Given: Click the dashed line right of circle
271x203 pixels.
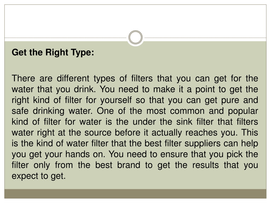Looking at the screenshot, I should click(x=205, y=38).
